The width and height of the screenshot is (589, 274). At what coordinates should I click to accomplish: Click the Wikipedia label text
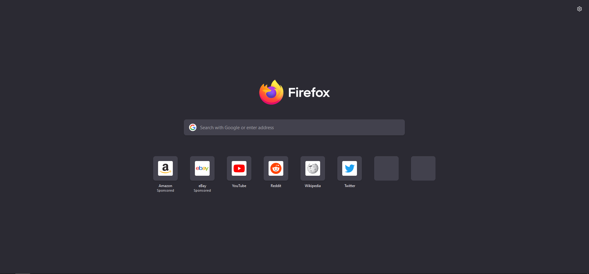(x=313, y=186)
